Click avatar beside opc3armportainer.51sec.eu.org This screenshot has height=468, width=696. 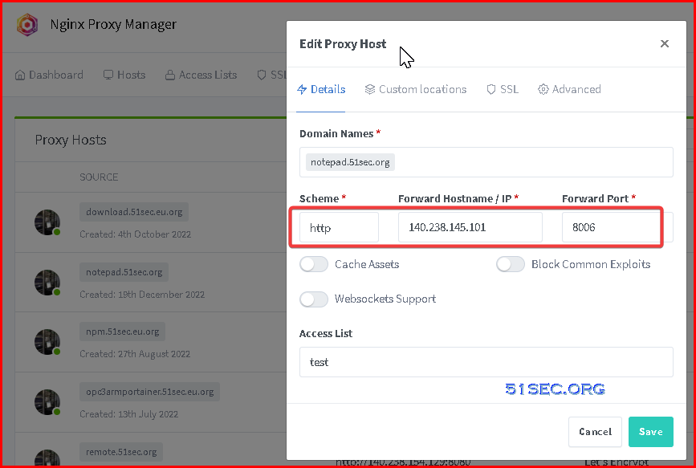click(47, 402)
